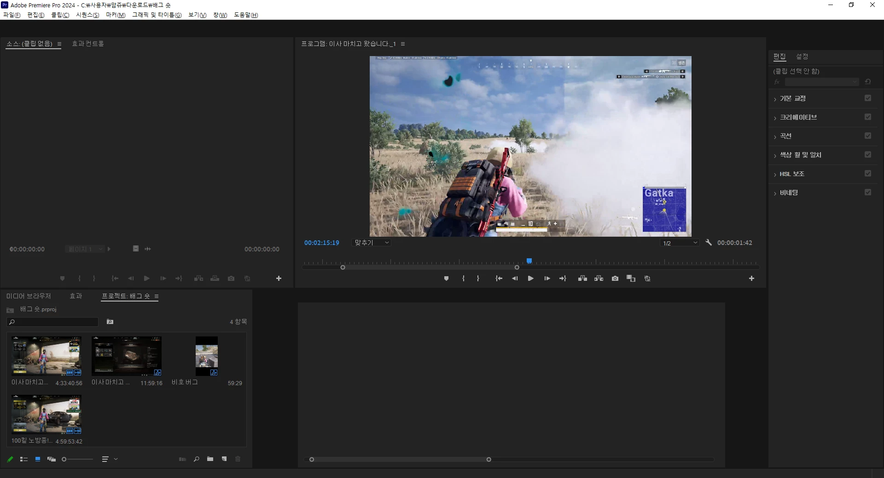Toggle proxies button in Program monitor
This screenshot has width=884, height=478.
647,279
